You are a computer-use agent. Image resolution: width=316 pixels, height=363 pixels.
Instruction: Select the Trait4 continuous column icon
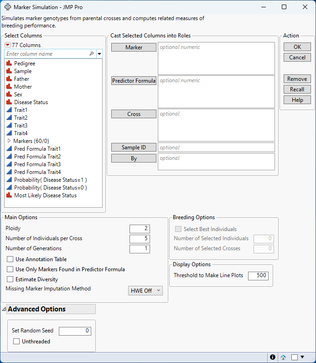(9, 133)
